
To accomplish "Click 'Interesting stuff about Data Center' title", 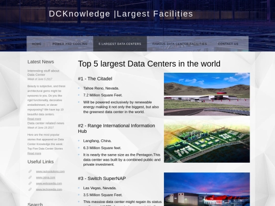I will click(x=43, y=73).
